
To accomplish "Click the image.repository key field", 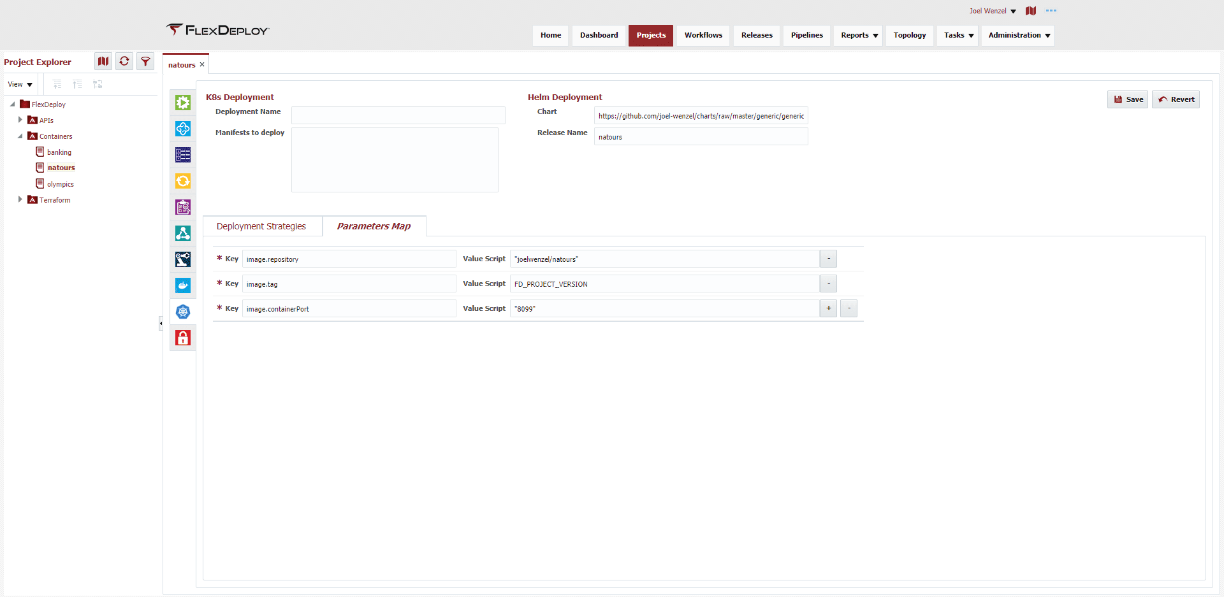I will click(349, 259).
